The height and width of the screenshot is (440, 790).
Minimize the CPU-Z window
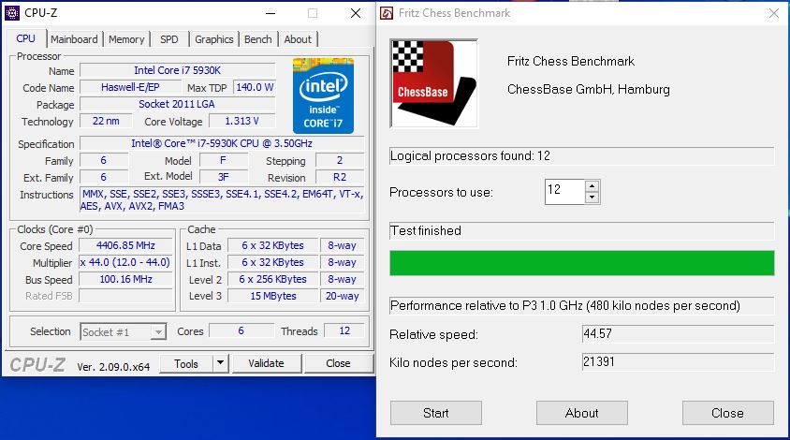(x=271, y=13)
